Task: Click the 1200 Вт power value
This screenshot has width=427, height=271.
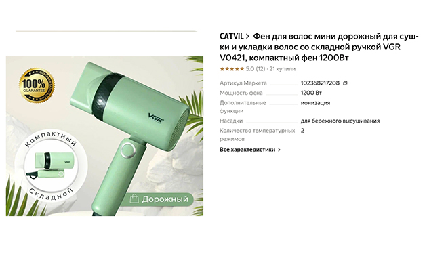Action: pos(311,93)
